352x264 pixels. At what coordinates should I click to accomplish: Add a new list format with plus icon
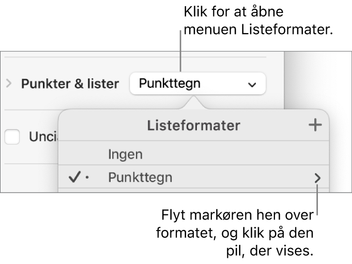[x=315, y=125]
